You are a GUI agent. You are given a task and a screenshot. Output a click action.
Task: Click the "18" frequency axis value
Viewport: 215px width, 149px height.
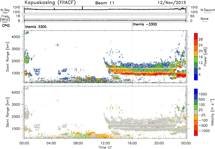18,16
